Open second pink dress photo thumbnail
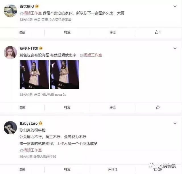The width and height of the screenshot is (182, 174). tap(65, 74)
